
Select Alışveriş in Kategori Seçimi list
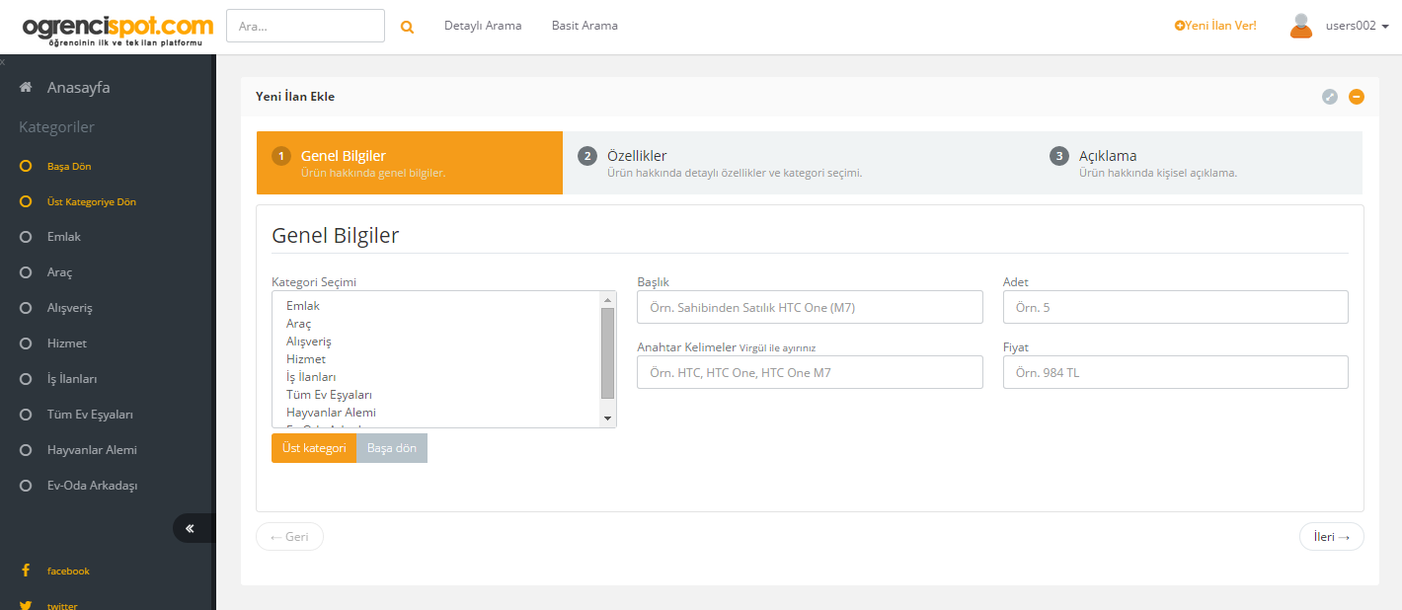click(x=309, y=342)
